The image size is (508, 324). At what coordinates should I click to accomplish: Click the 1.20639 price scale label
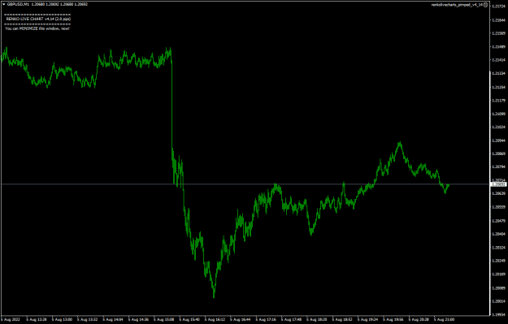coord(498,193)
